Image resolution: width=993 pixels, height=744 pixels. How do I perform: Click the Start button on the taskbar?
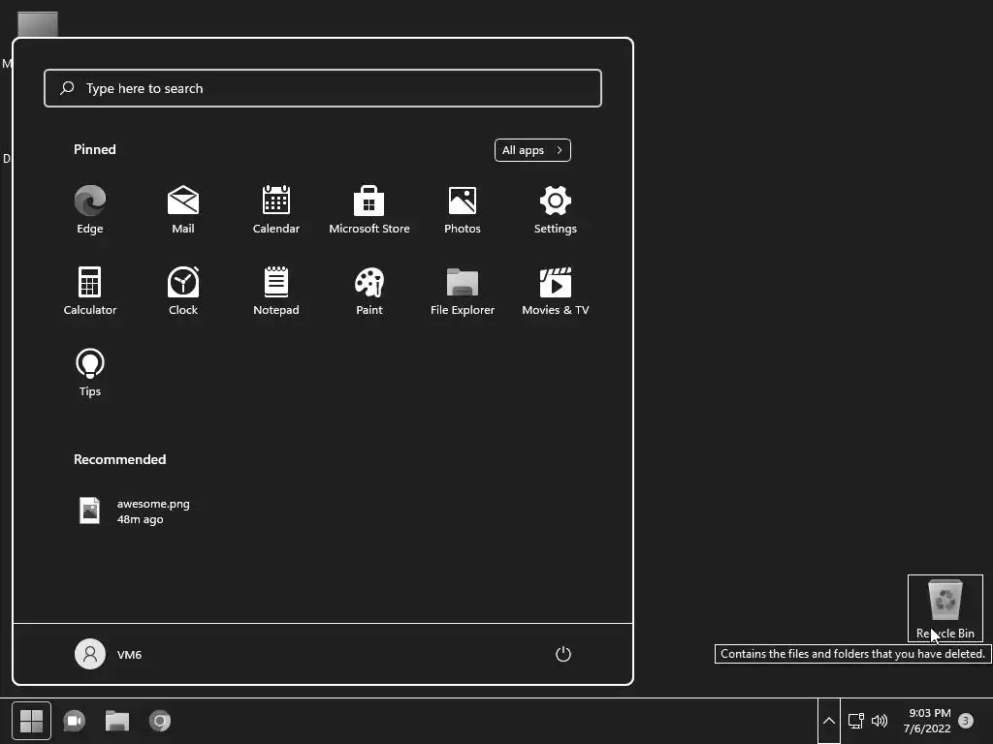(x=31, y=721)
